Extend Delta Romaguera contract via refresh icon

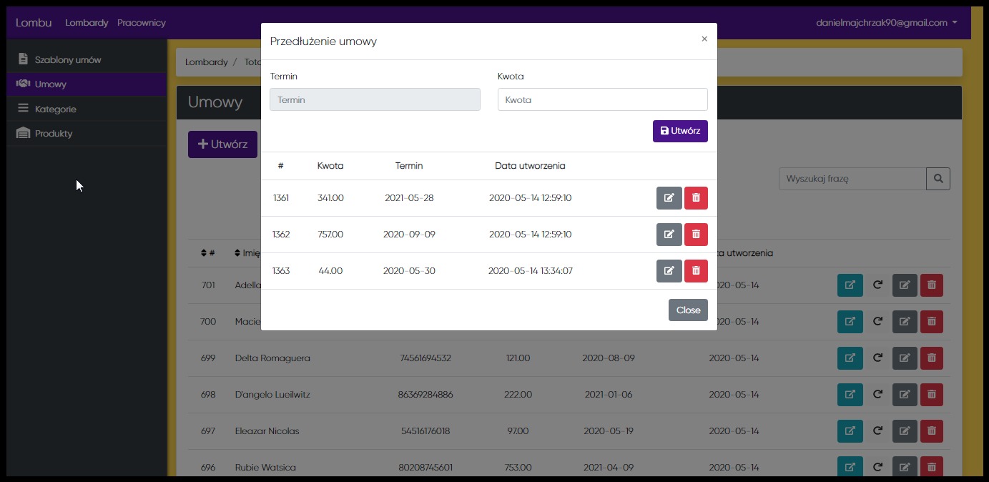pos(877,358)
